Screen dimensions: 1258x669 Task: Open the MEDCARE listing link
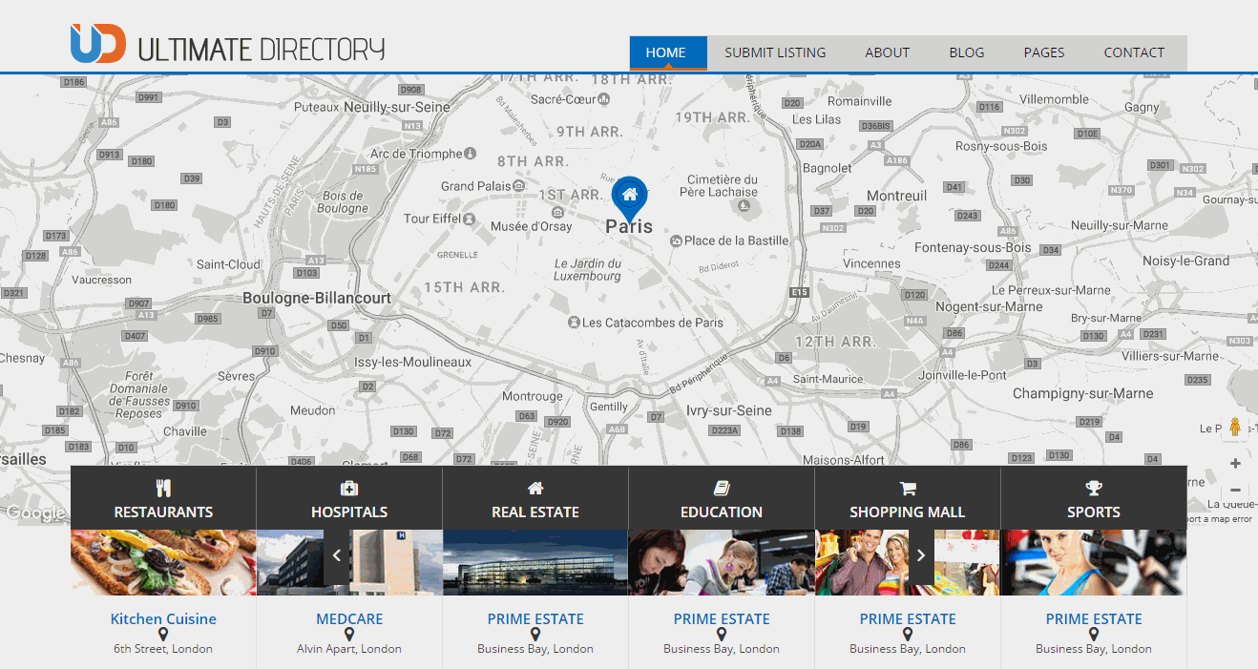349,618
